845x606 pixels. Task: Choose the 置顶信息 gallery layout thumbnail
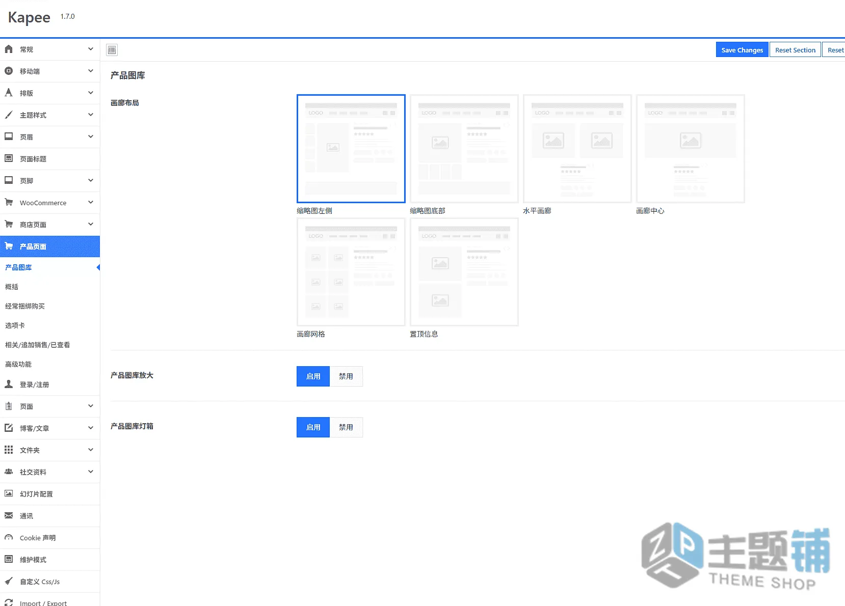tap(464, 272)
